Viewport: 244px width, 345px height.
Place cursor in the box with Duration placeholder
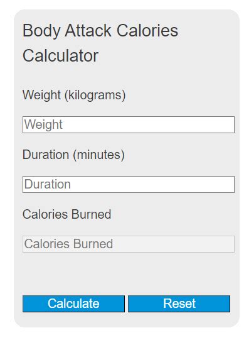[129, 184]
